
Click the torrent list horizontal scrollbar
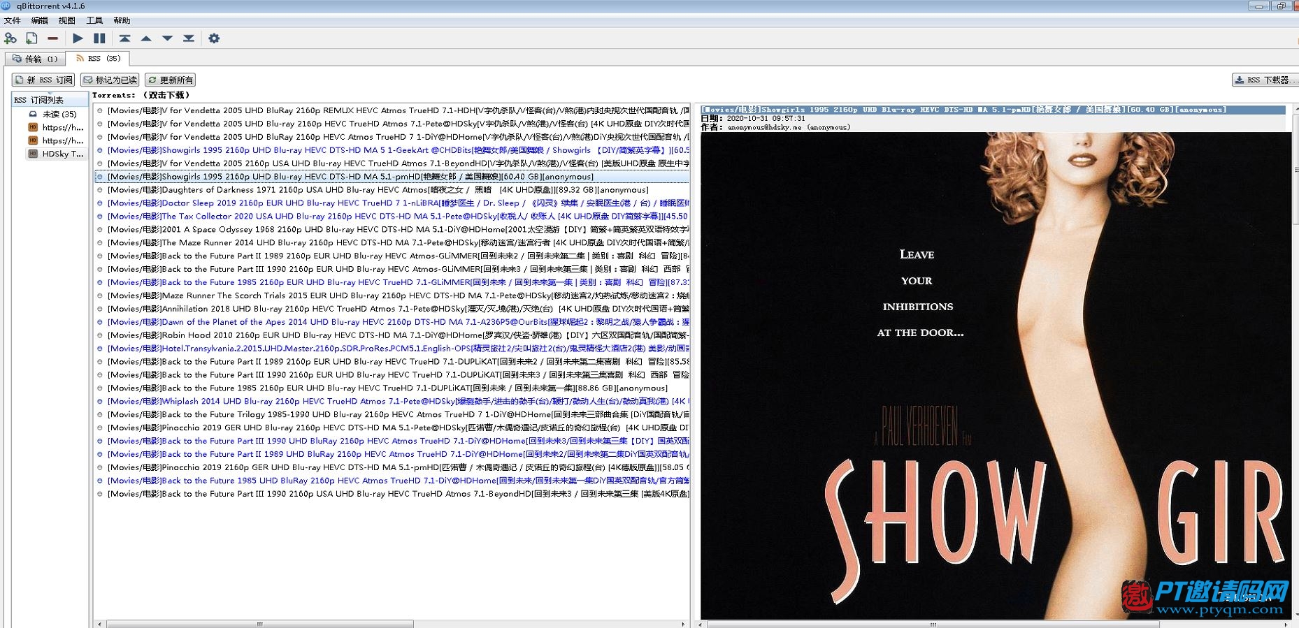tap(259, 624)
